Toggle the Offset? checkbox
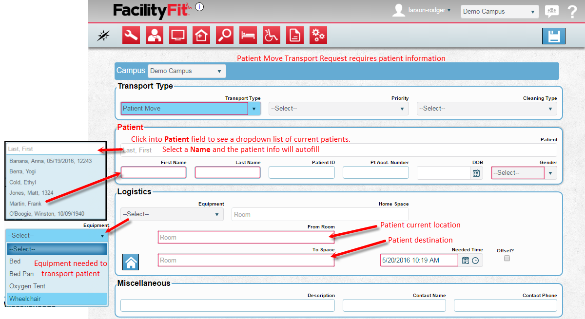The width and height of the screenshot is (585, 319). point(507,258)
